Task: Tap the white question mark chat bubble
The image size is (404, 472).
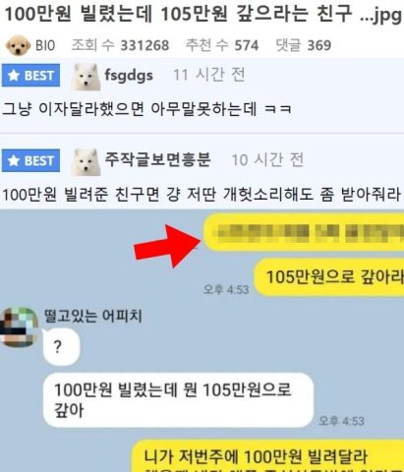Action: click(x=61, y=347)
